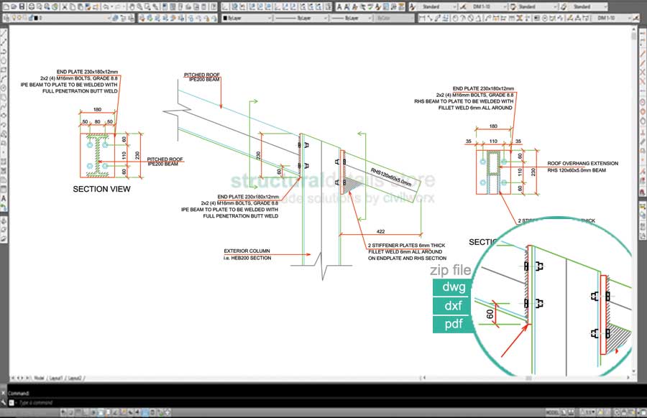
Task: Select the Line tool in the Draw toolbar
Action: tap(4, 32)
